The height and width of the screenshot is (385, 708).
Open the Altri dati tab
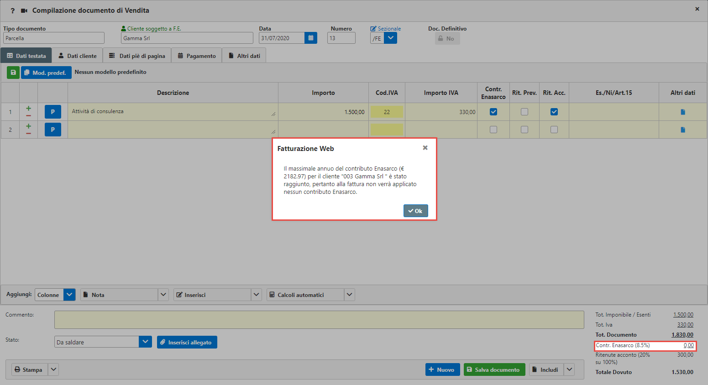click(x=244, y=56)
